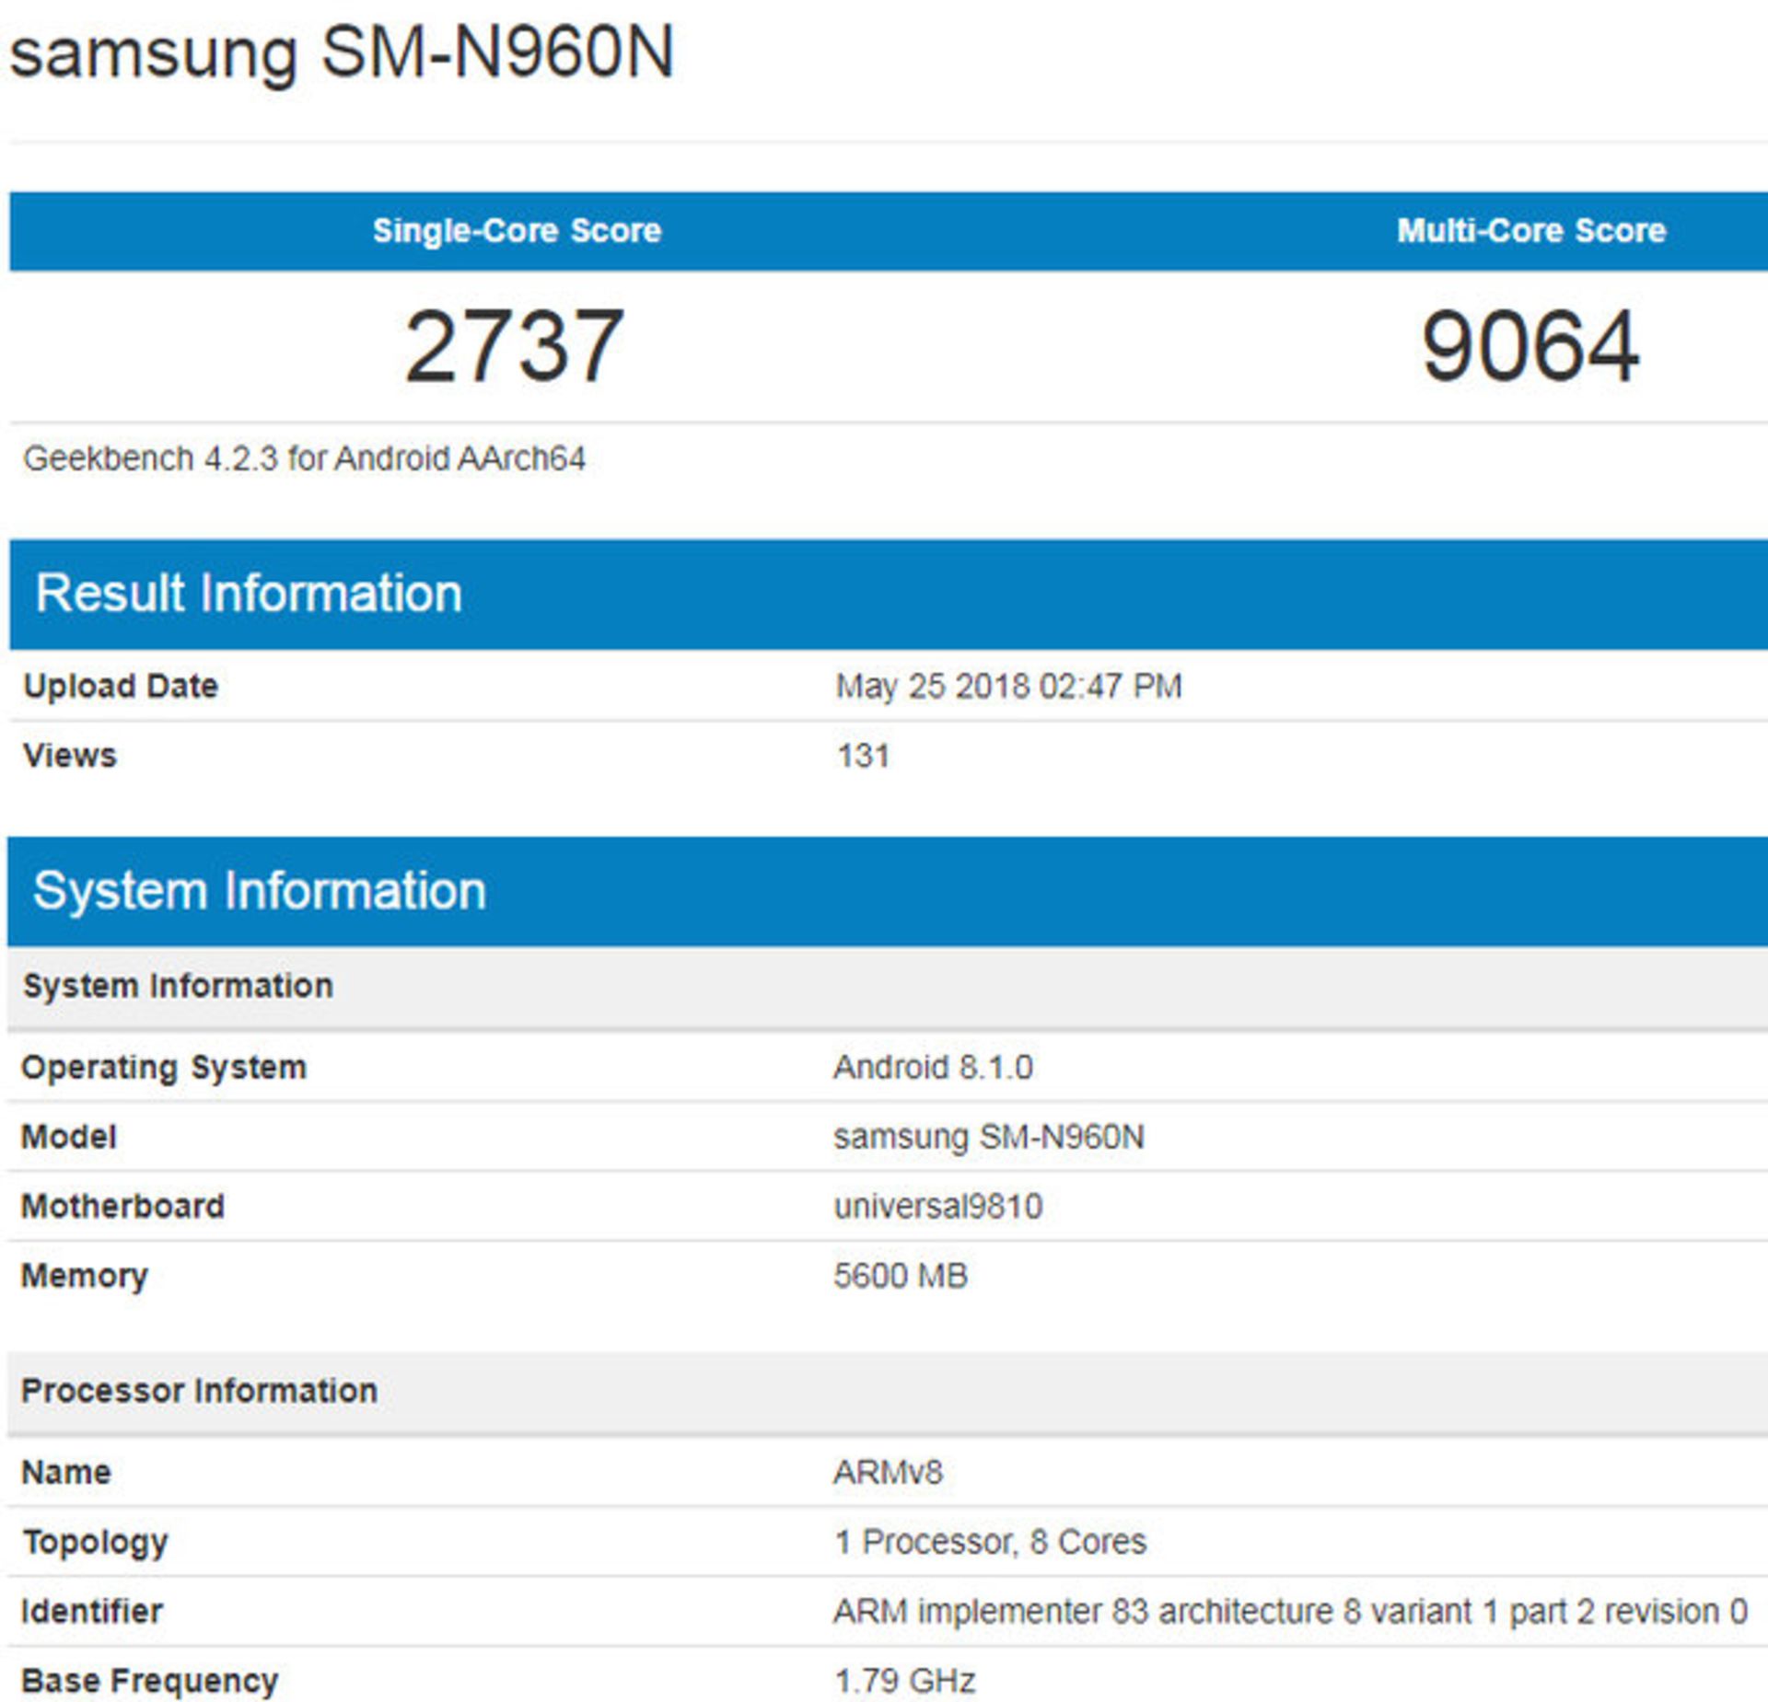The width and height of the screenshot is (1768, 1702).
Task: Click the 5600 MB memory value
Action: (900, 1276)
